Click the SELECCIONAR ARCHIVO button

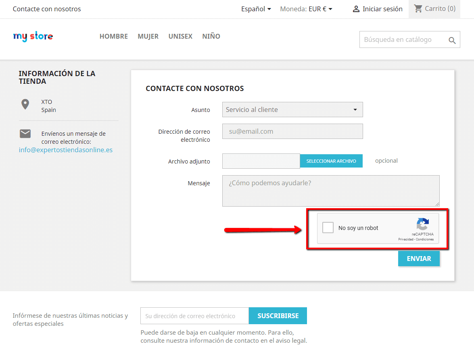[x=331, y=161]
